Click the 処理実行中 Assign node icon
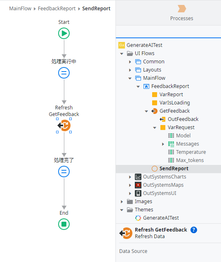221x262 pixels. 64,73
